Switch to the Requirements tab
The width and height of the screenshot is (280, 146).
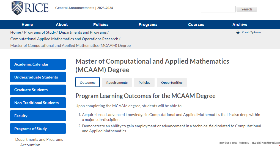coord(117,82)
